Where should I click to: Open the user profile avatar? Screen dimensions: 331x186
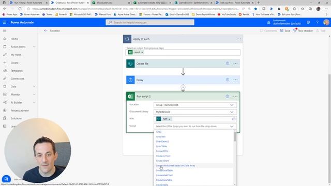point(326,22)
